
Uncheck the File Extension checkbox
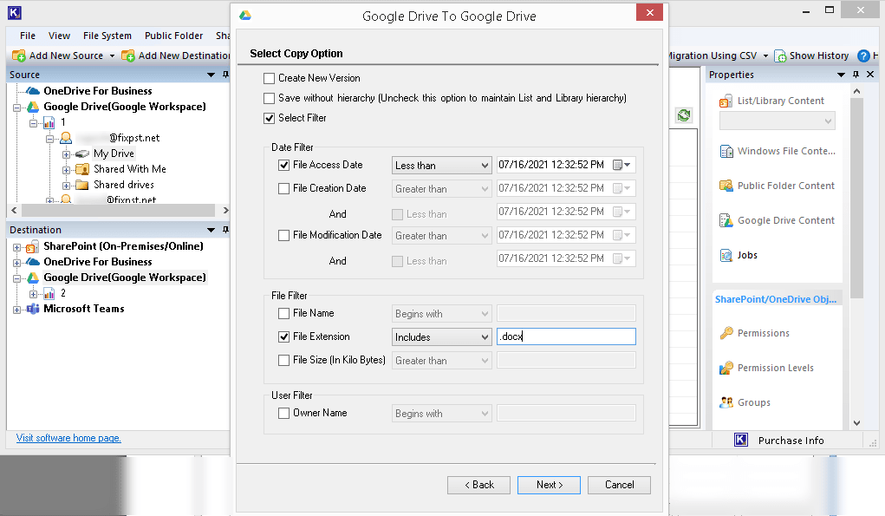[284, 337]
